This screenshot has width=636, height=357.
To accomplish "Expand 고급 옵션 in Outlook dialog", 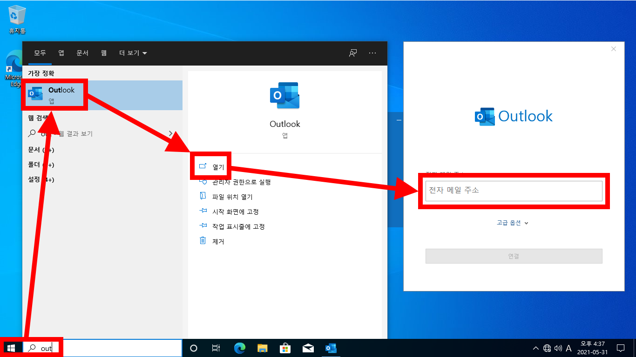I will pyautogui.click(x=513, y=223).
